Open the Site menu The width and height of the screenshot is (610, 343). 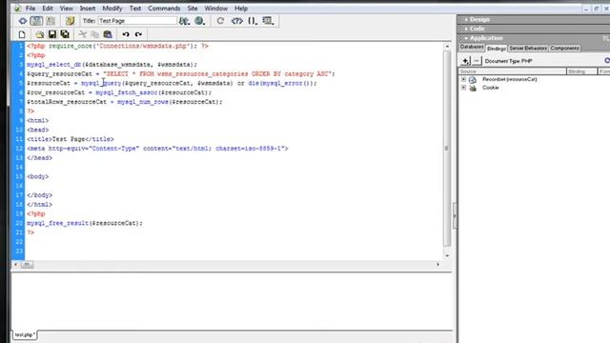coord(193,9)
